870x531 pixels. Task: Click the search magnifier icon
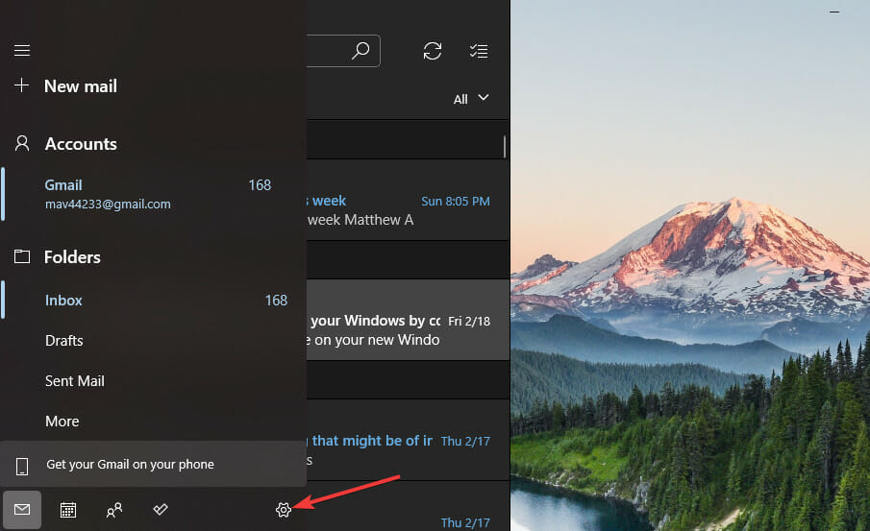[360, 51]
